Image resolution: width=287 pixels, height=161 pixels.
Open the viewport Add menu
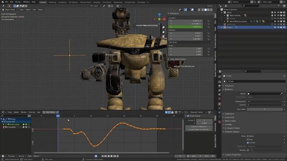click(34, 10)
